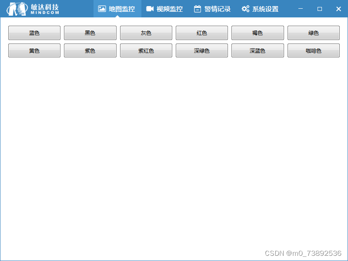Apply the 红色 color theme
The image size is (348, 261).
(201, 33)
